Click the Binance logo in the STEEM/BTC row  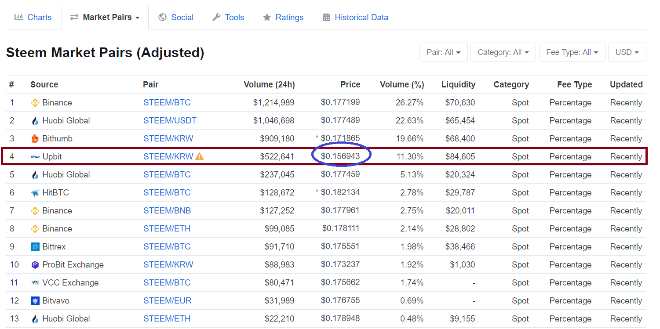tap(35, 103)
